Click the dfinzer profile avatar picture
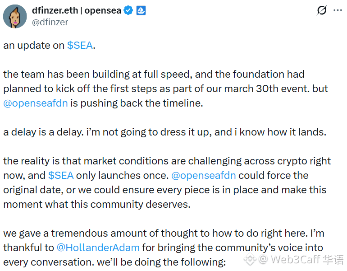The image size is (347, 271). coord(14,17)
